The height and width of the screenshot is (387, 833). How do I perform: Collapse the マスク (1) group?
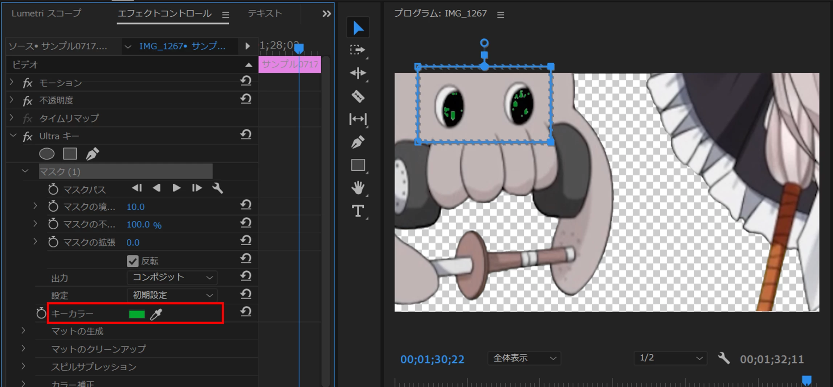click(x=25, y=171)
